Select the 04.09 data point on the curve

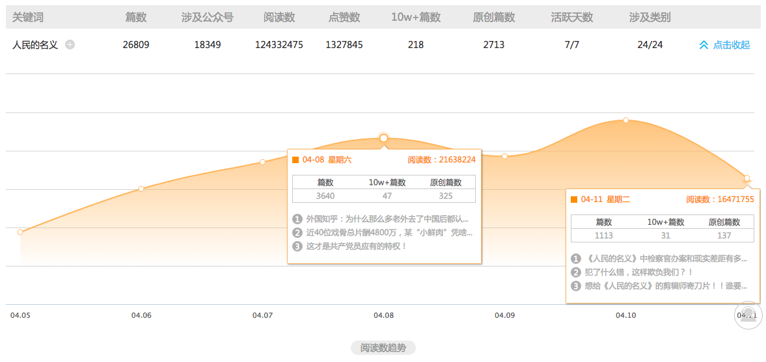tap(504, 156)
